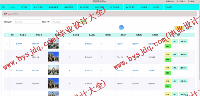Click green 删除 button for row 2

click(x=168, y=60)
